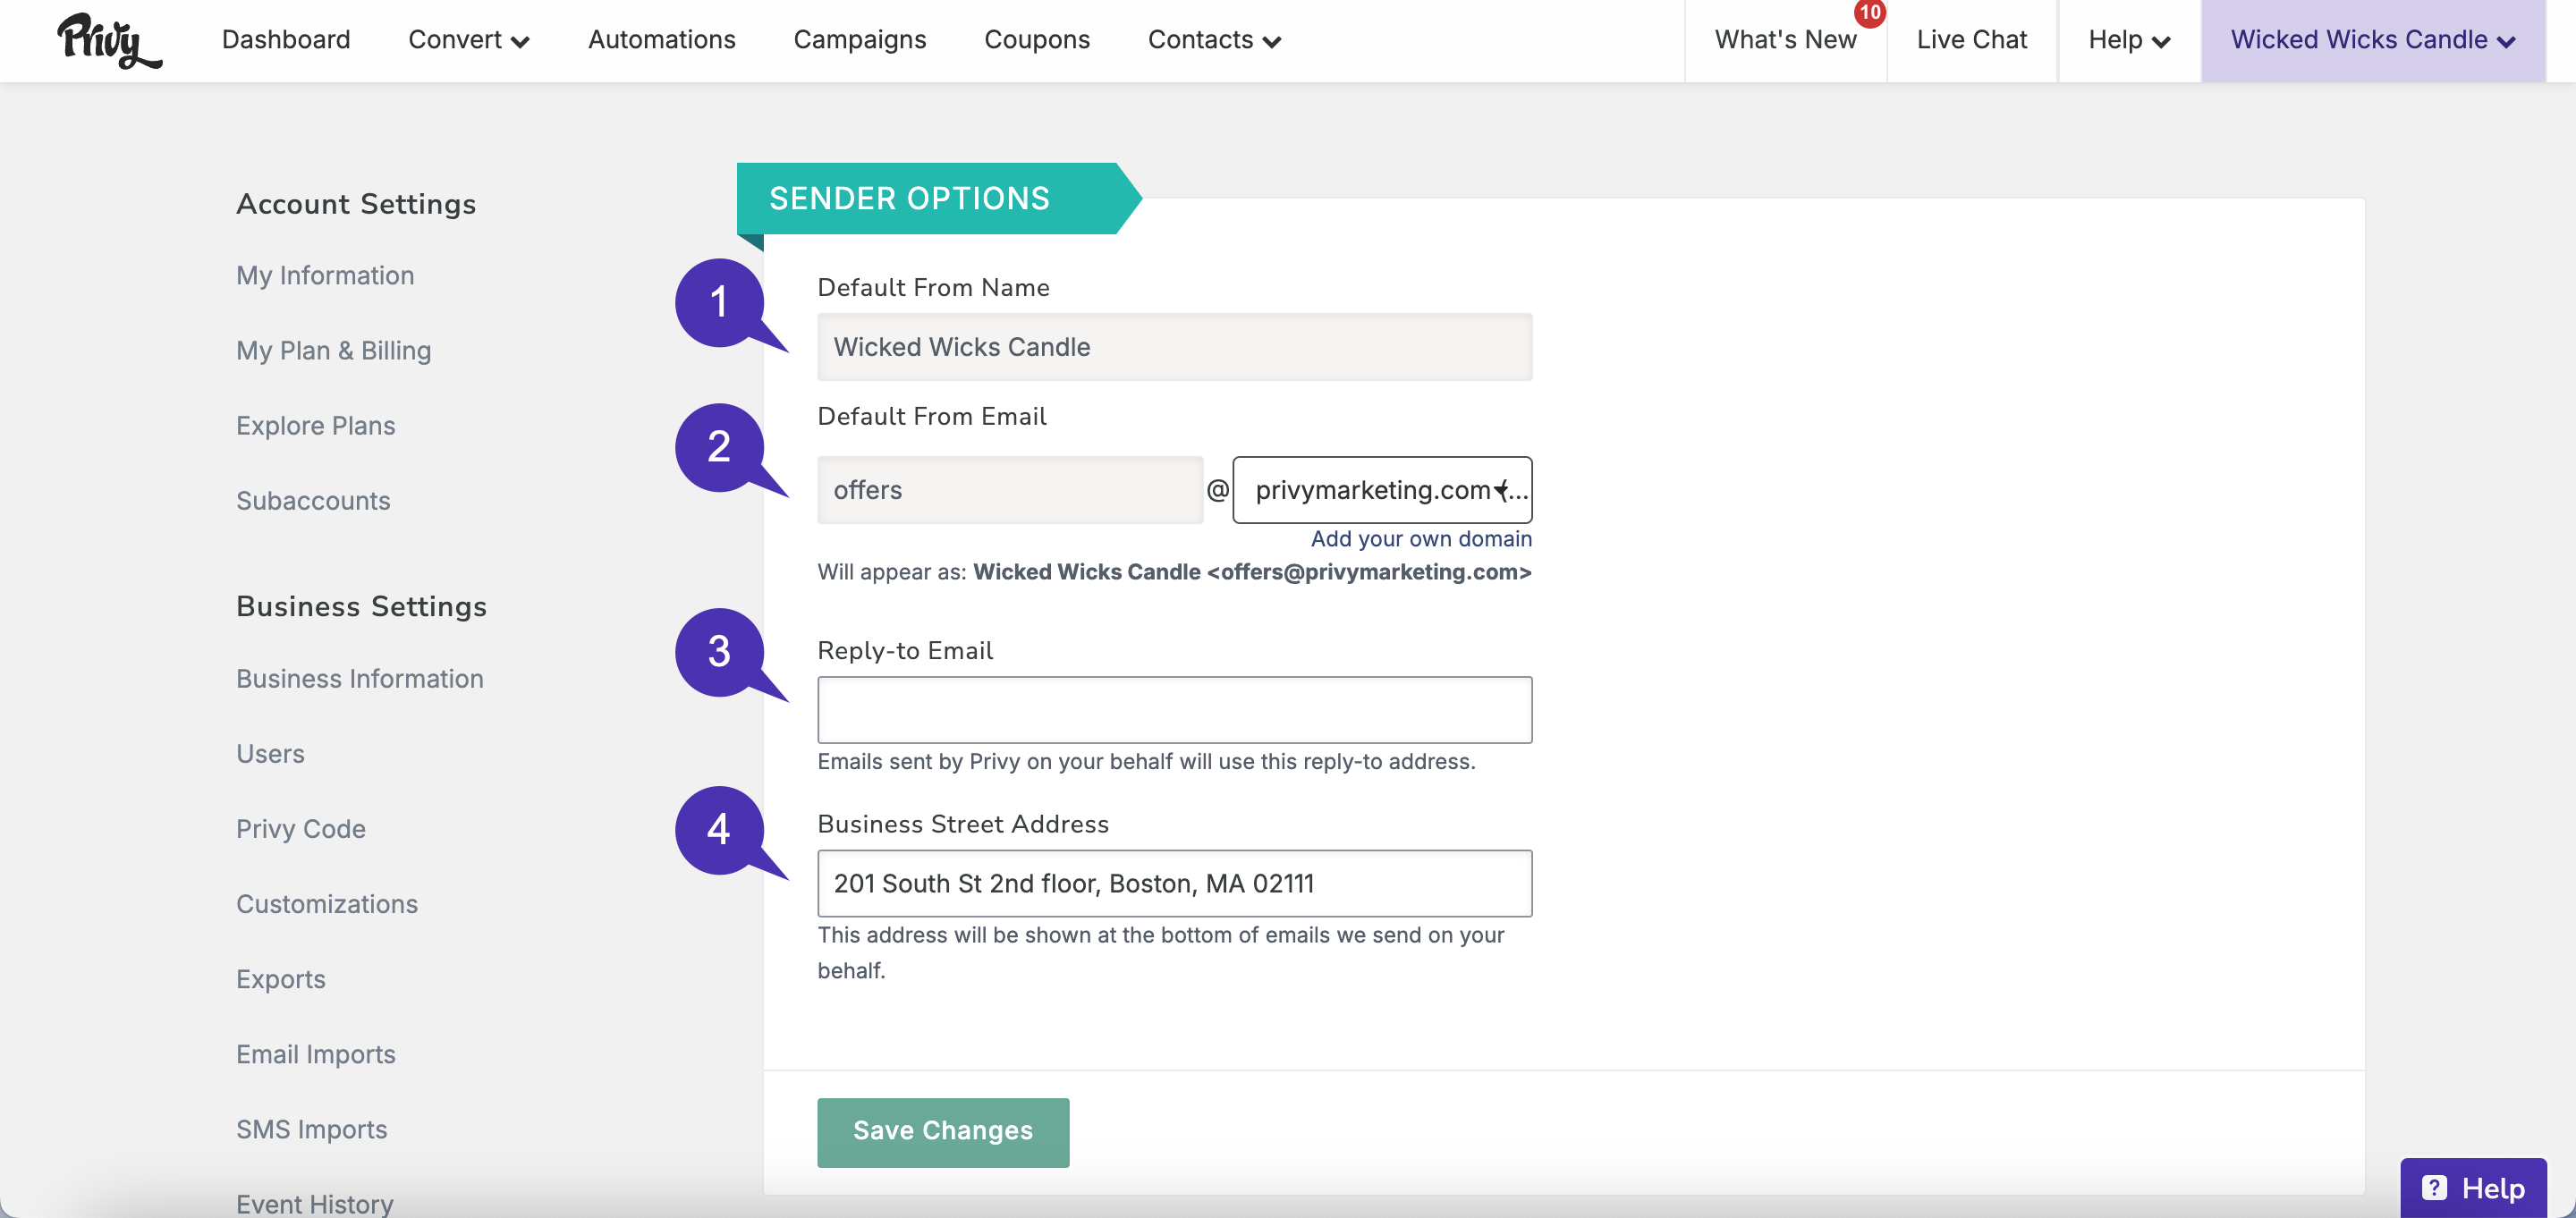This screenshot has width=2576, height=1218.
Task: Click Add your own domain link
Action: pos(1421,539)
